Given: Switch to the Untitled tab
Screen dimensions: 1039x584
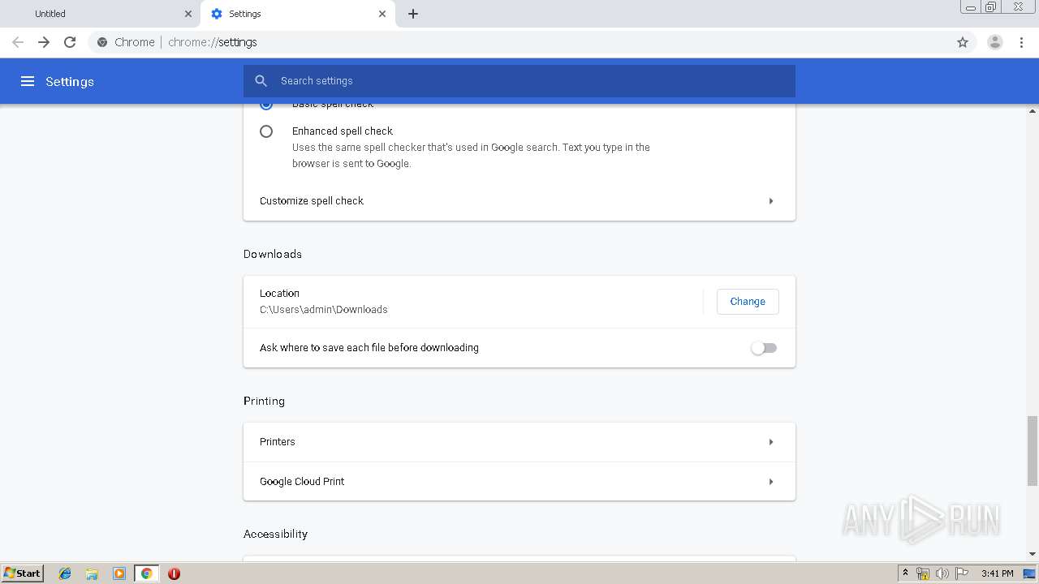Looking at the screenshot, I should pyautogui.click(x=101, y=14).
